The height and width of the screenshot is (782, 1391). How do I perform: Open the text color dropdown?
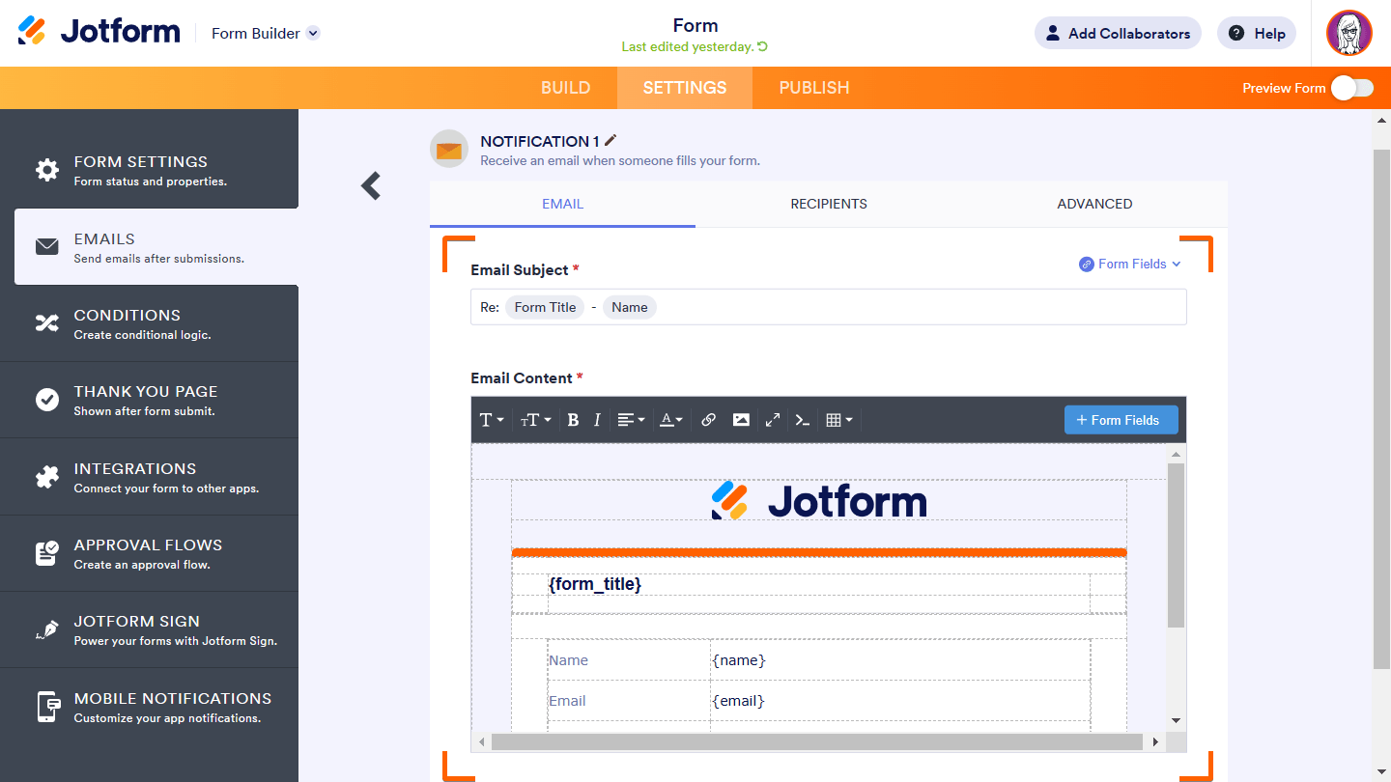pos(670,420)
